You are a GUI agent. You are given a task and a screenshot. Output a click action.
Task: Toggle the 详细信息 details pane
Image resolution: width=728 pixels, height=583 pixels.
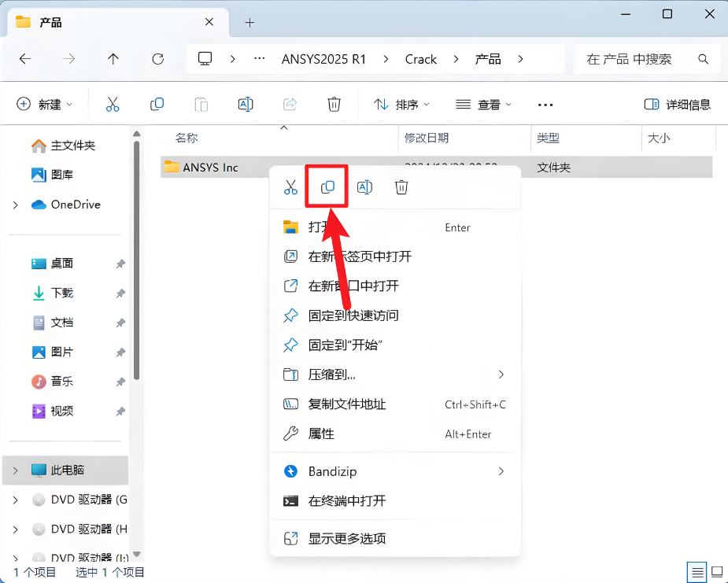tap(678, 105)
